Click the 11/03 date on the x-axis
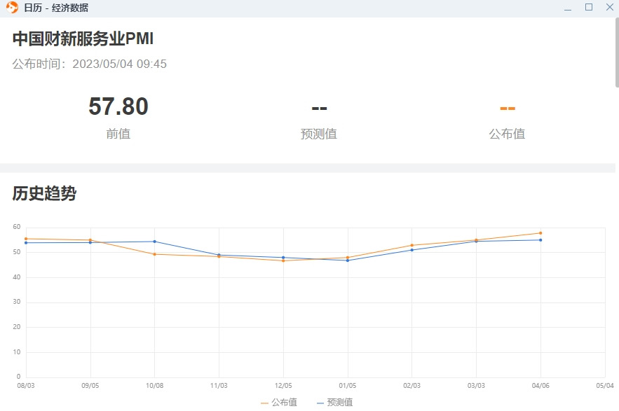Viewport: 619px width, 411px height. click(x=219, y=385)
